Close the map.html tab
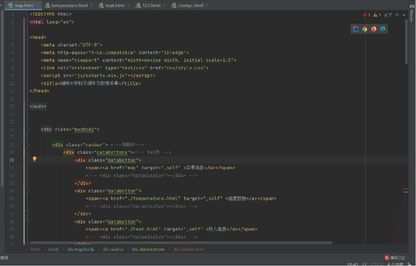This screenshot has width=416, height=266. [x=38, y=5]
